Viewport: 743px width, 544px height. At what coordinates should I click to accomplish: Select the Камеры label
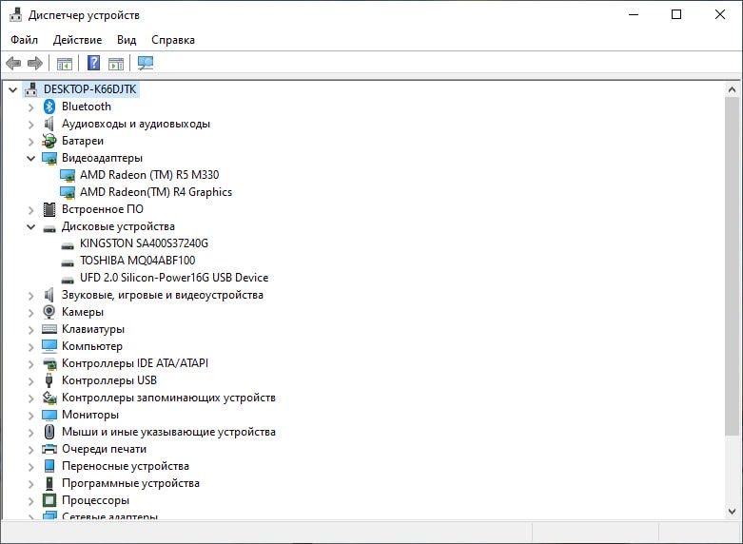[83, 312]
